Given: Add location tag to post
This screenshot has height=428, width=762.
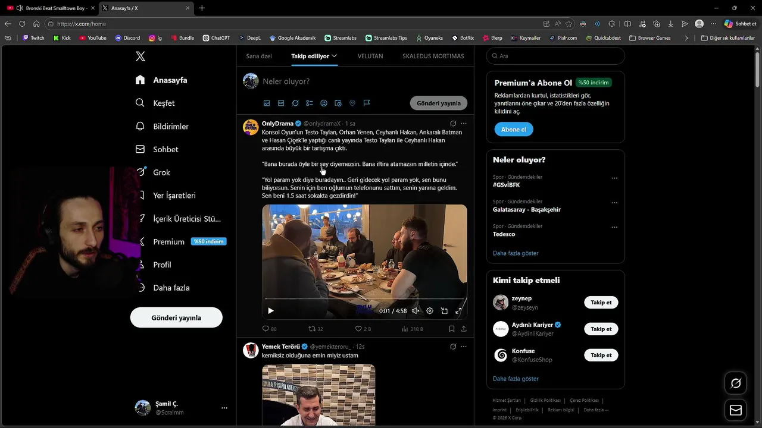Looking at the screenshot, I should coord(352,103).
